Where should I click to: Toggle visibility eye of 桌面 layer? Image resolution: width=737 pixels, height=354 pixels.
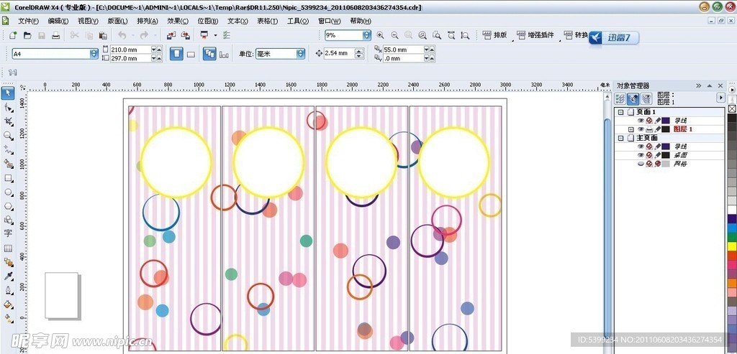tap(641, 155)
